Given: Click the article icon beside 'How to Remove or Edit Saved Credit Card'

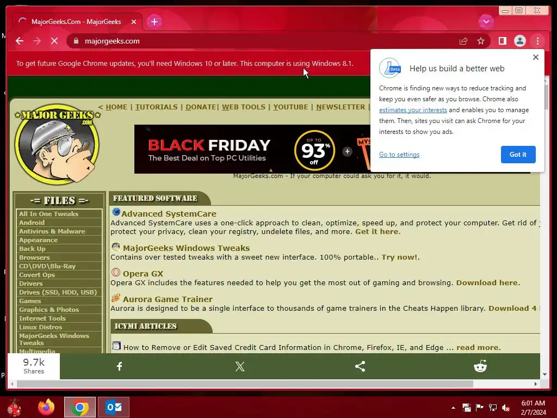Looking at the screenshot, I should pyautogui.click(x=116, y=346).
